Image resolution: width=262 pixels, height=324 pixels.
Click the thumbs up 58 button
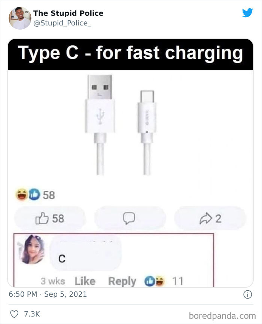pyautogui.click(x=50, y=218)
